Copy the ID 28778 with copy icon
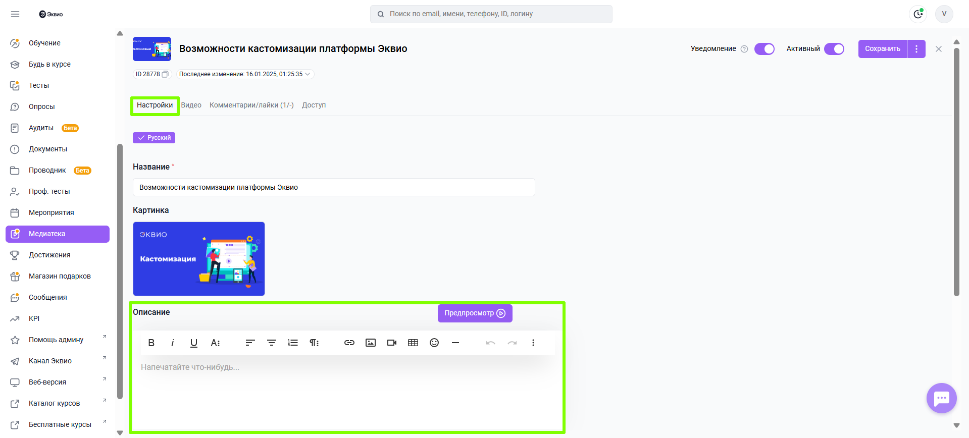This screenshot has width=969, height=438. pos(165,74)
